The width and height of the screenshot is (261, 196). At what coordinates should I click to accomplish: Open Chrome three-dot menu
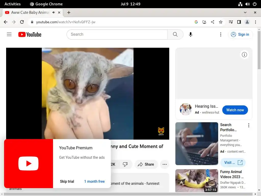click(x=255, y=22)
